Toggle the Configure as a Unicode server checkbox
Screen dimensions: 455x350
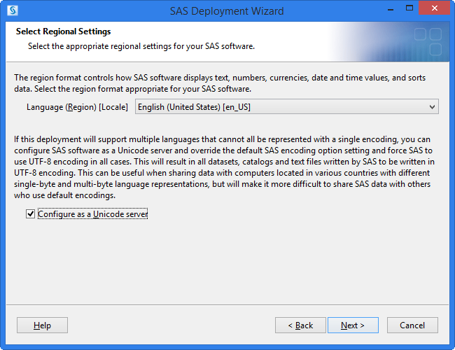click(x=30, y=214)
